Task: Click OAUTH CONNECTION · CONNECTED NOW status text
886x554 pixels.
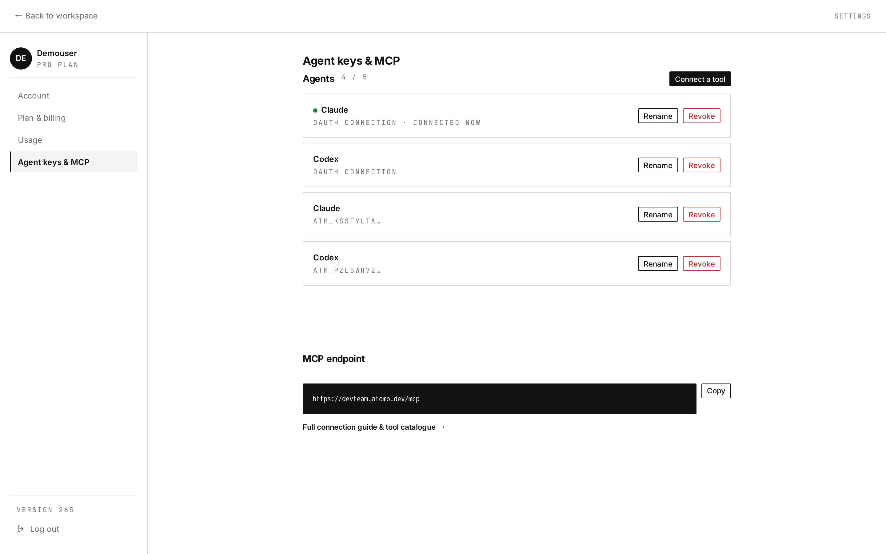Action: pos(397,123)
